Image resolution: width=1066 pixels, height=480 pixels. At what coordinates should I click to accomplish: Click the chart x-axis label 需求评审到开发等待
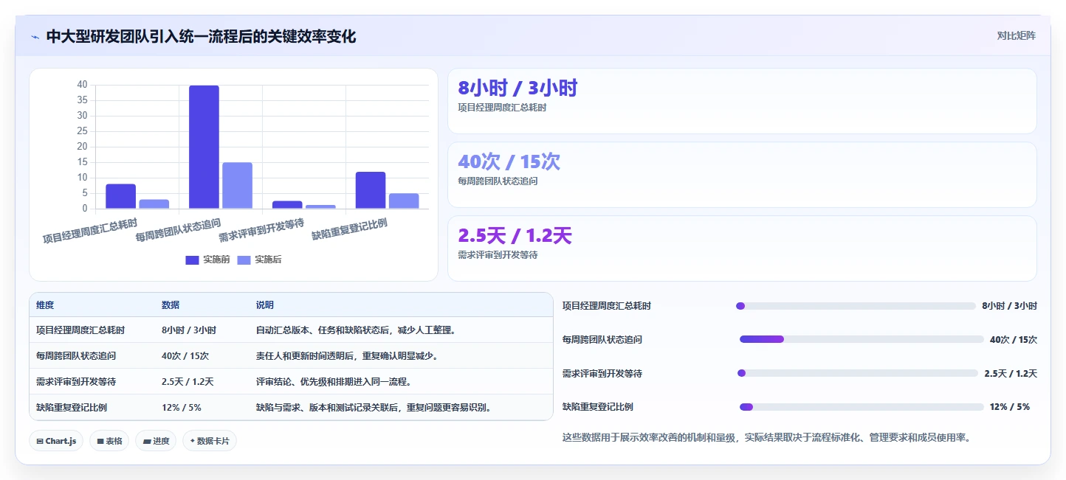tap(262, 231)
